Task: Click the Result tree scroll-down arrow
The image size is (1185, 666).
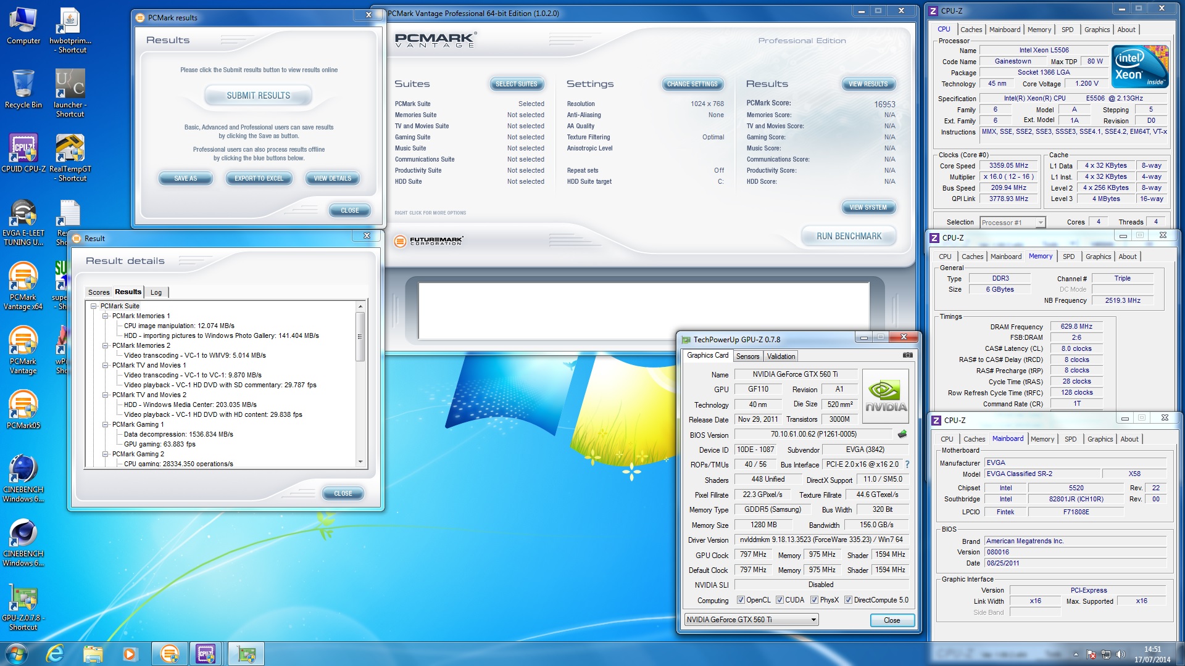Action: (360, 462)
